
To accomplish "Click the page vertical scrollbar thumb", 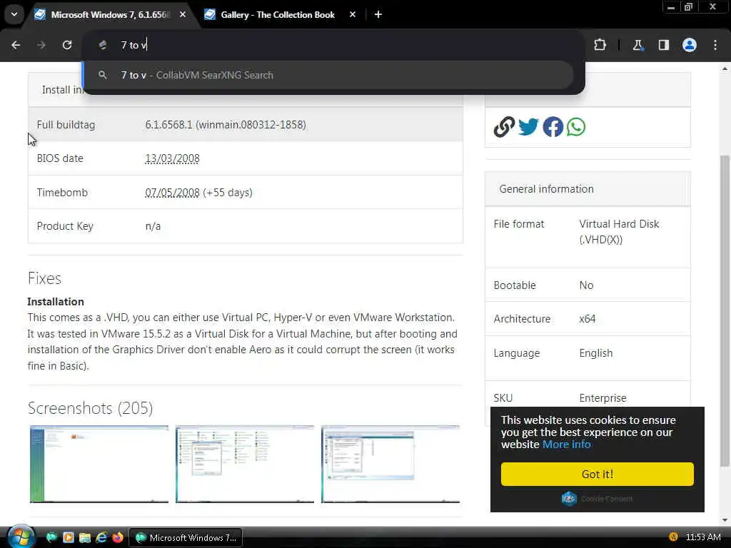I will 725,310.
